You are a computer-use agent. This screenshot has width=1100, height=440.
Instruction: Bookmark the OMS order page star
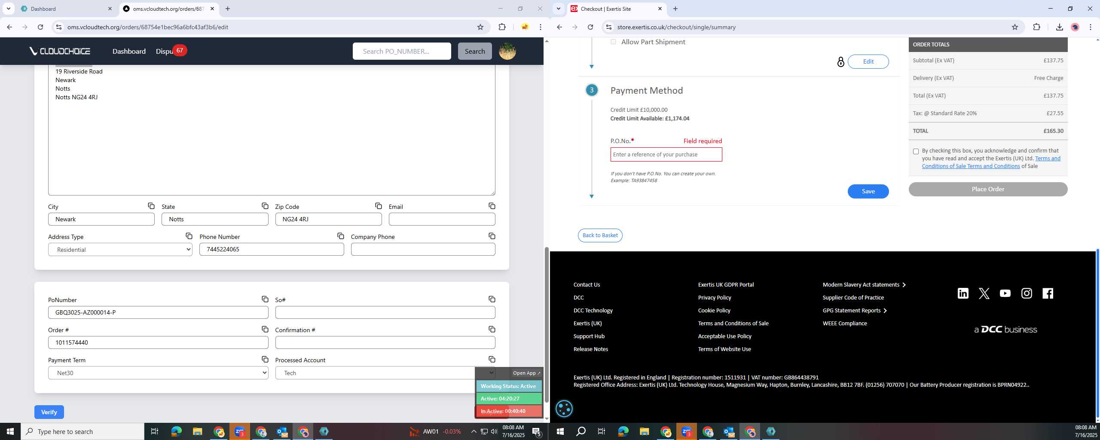480,27
